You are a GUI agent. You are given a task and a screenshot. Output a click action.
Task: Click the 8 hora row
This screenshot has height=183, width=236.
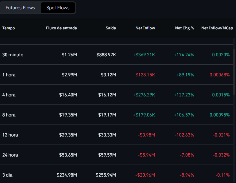118,115
